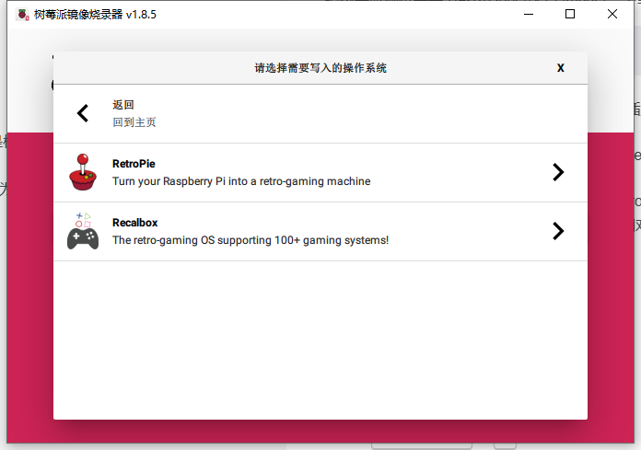Click Recalbox description about 100+ gaming systems
Viewport: 641px width, 450px height.
(251, 240)
